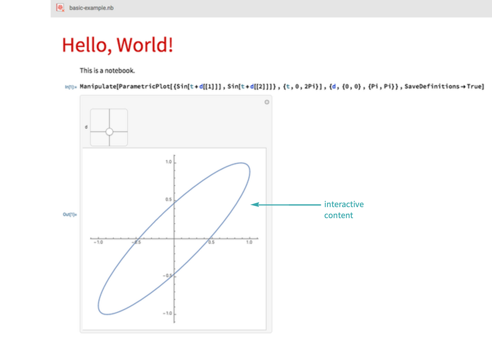
Task: Click the round knob of 2D slider
Action: coord(109,131)
